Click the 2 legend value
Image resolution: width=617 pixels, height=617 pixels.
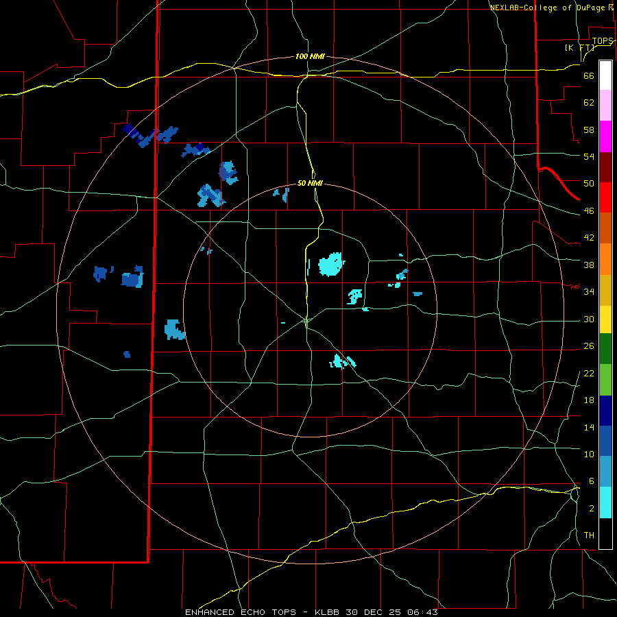(x=591, y=509)
